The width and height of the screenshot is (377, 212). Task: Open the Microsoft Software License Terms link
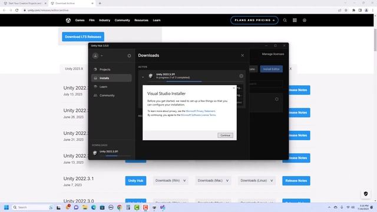199,115
